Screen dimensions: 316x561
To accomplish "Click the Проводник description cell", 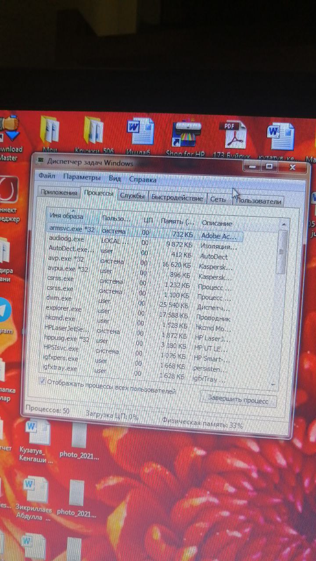I will coord(213,318).
